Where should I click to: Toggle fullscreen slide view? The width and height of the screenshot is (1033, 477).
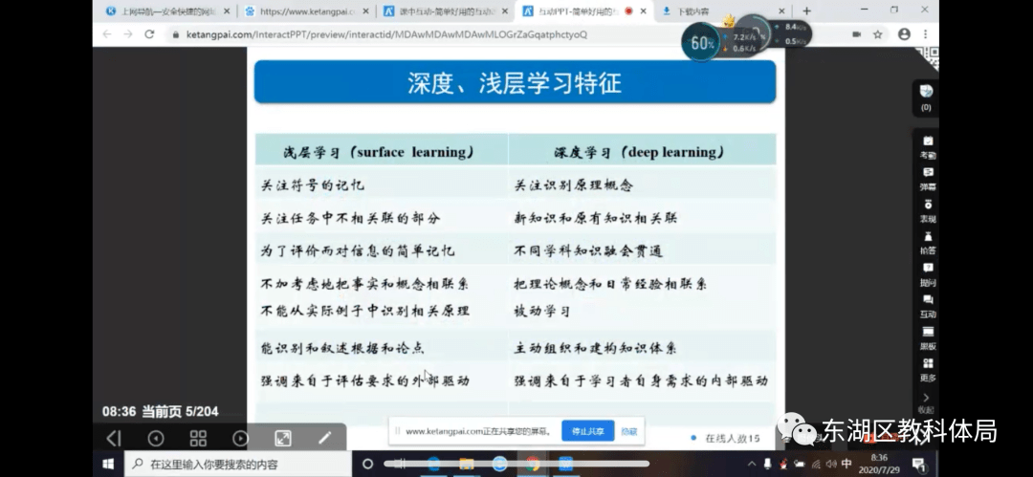click(283, 438)
